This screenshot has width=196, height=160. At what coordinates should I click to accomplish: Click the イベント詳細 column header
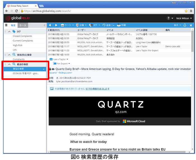(x=142, y=30)
